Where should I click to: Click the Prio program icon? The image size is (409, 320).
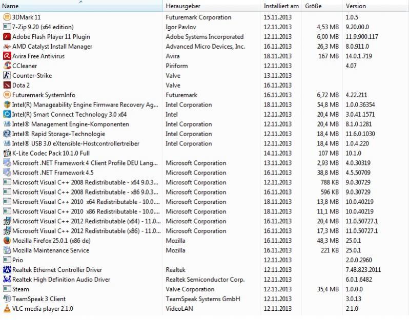7,260
